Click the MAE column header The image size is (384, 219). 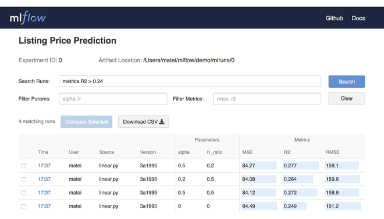(x=247, y=152)
